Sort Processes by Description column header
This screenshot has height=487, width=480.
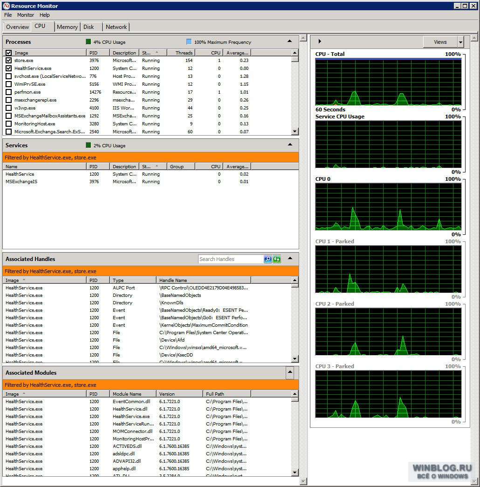[124, 53]
